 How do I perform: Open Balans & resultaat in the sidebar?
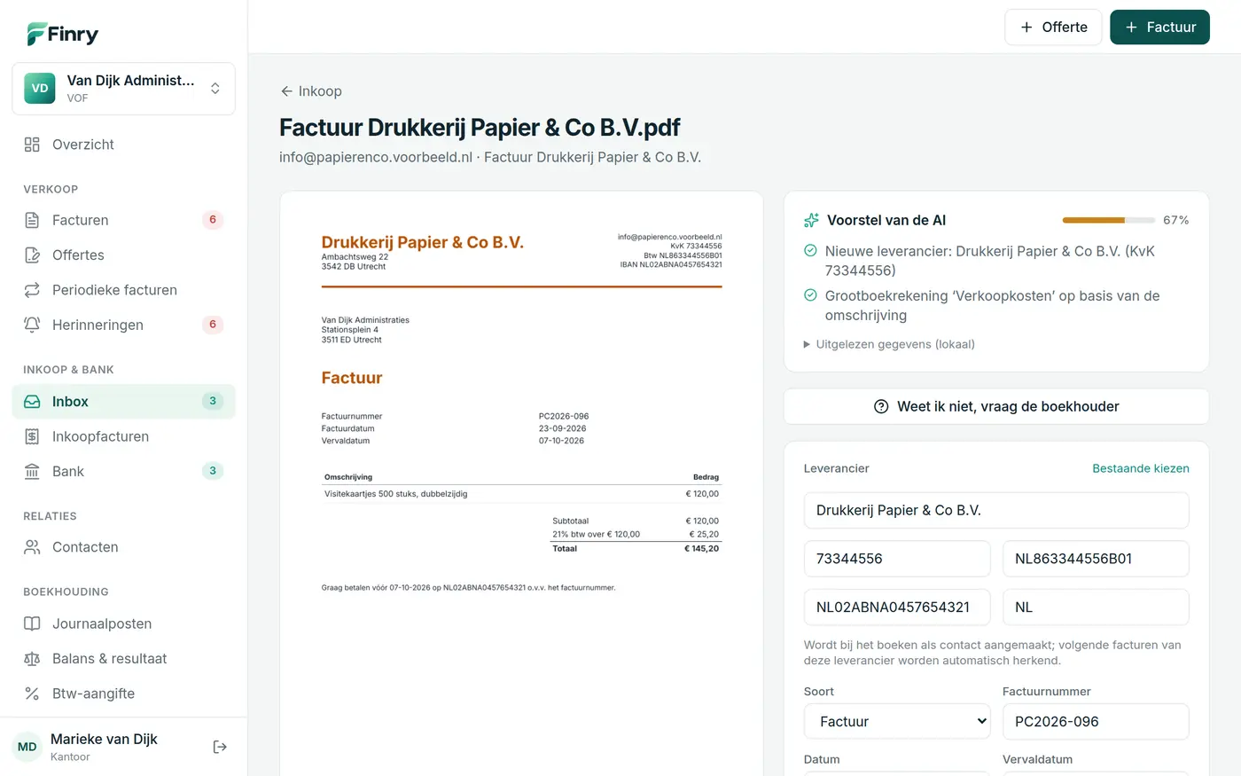point(123,659)
